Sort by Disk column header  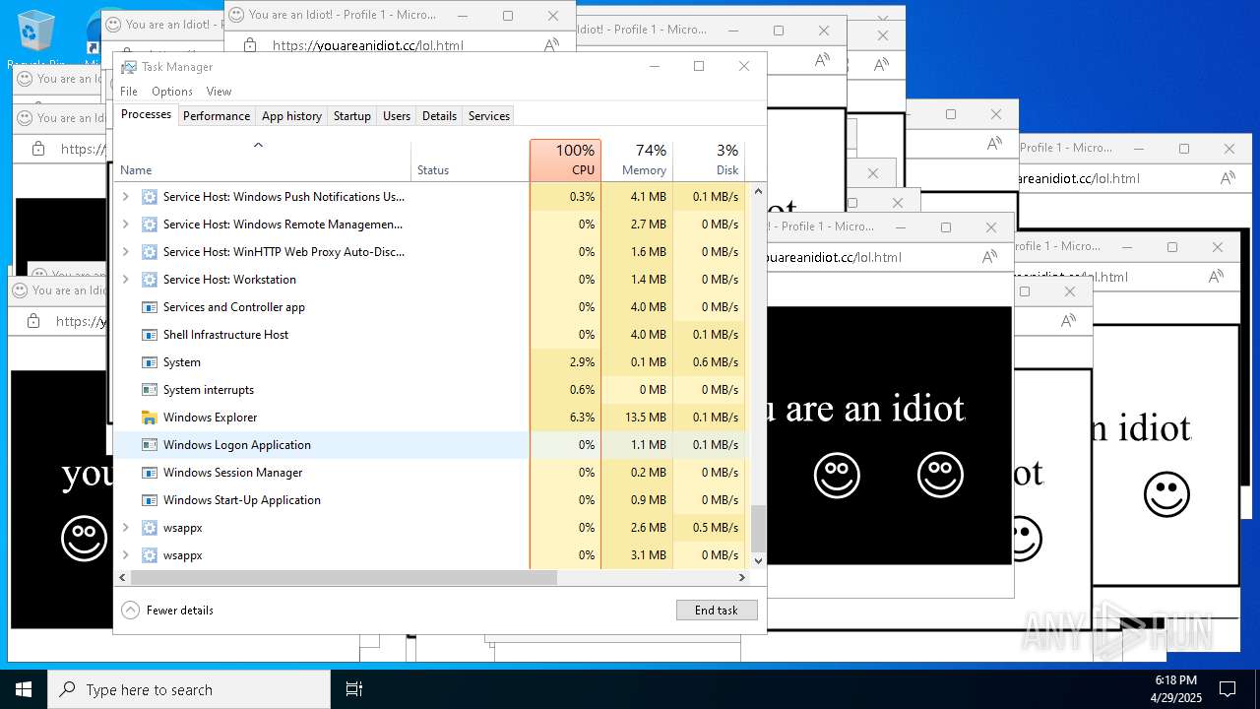tap(709, 161)
